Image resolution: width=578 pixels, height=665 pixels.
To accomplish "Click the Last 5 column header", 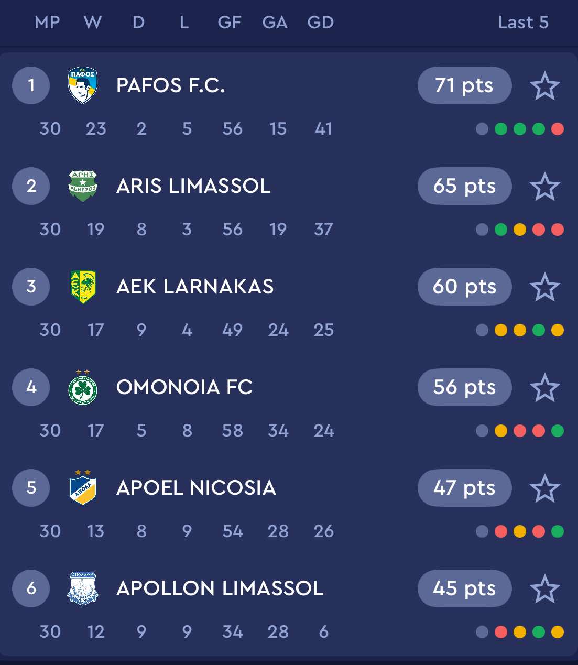I will coord(523,23).
